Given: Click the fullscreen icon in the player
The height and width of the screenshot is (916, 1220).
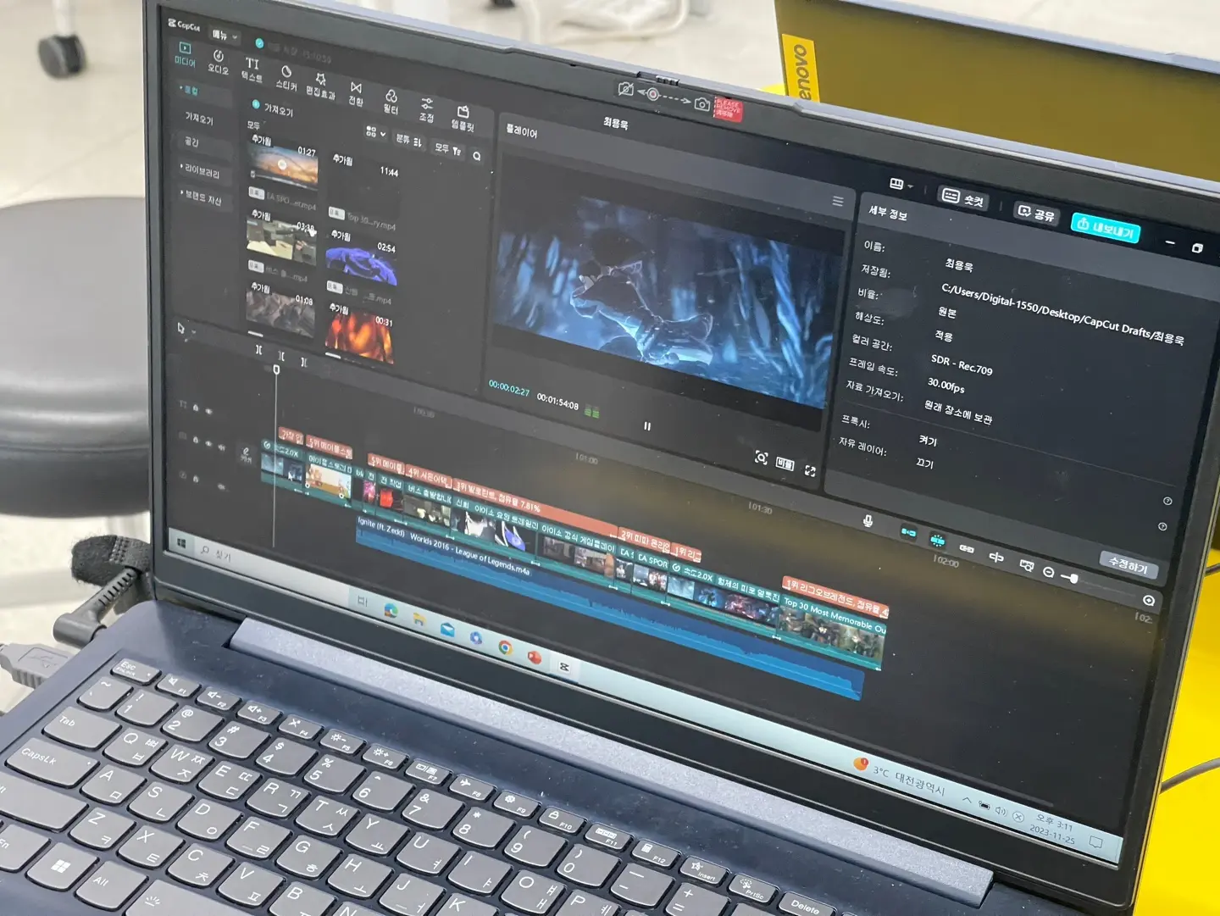Looking at the screenshot, I should 810,471.
